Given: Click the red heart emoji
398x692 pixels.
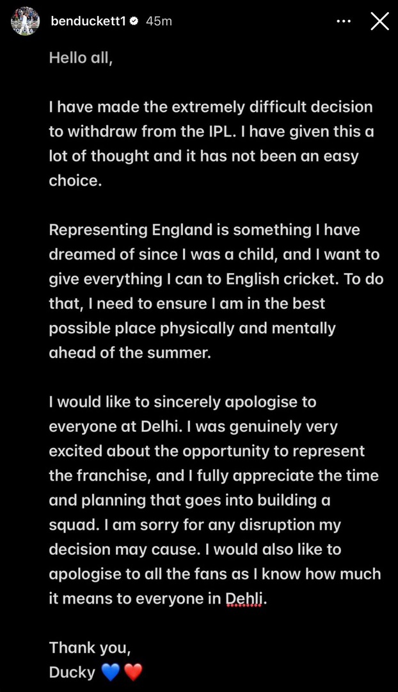Looking at the screenshot, I should (x=132, y=672).
